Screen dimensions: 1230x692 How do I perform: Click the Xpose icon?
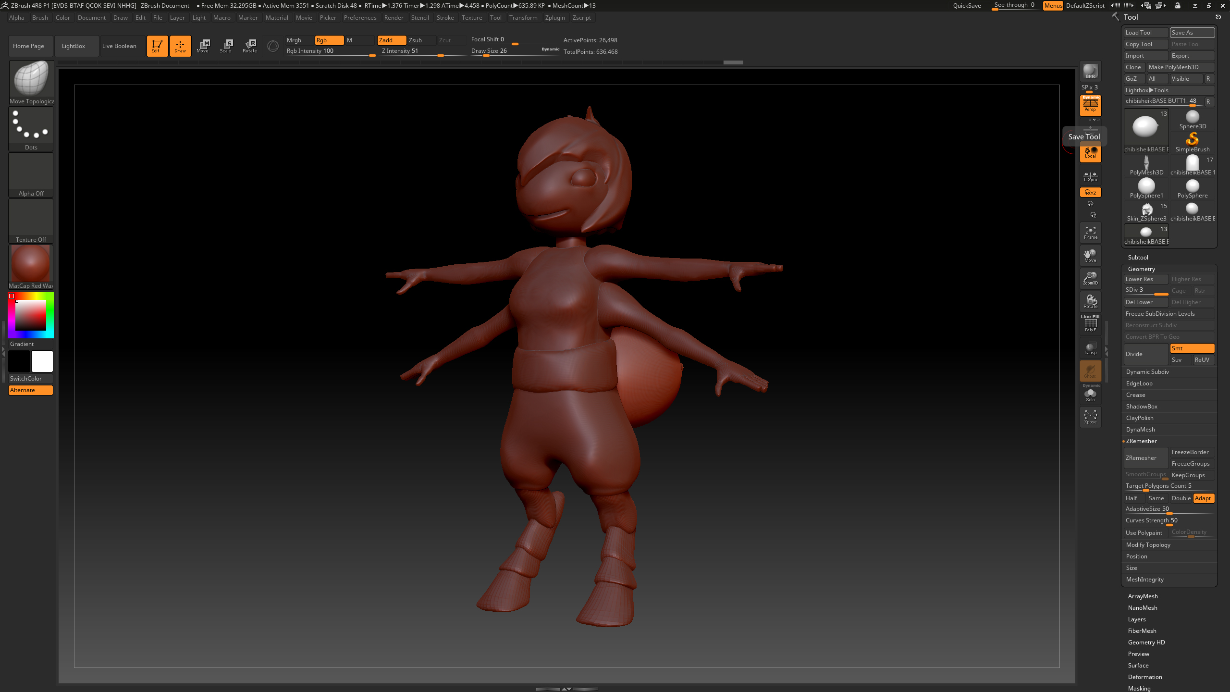(x=1090, y=417)
